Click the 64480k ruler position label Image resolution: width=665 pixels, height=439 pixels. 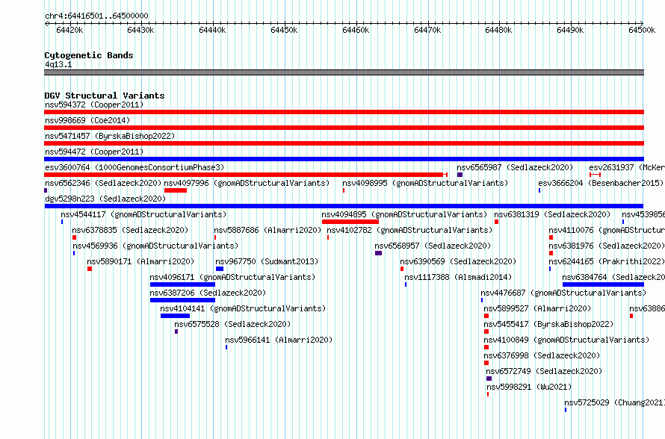[499, 30]
